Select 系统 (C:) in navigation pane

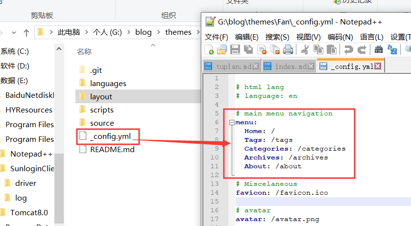(14, 51)
